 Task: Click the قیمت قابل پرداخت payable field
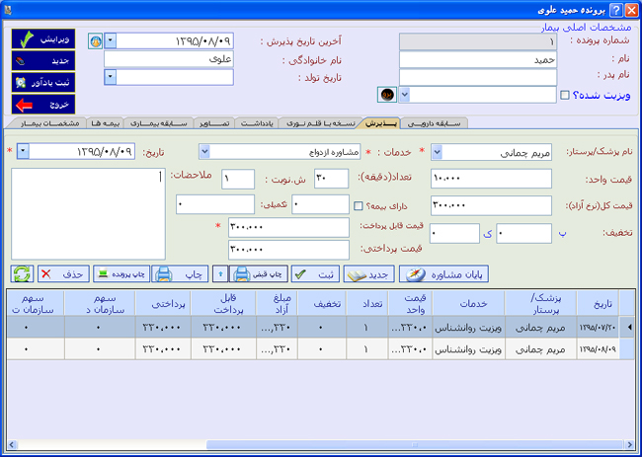[x=288, y=227]
